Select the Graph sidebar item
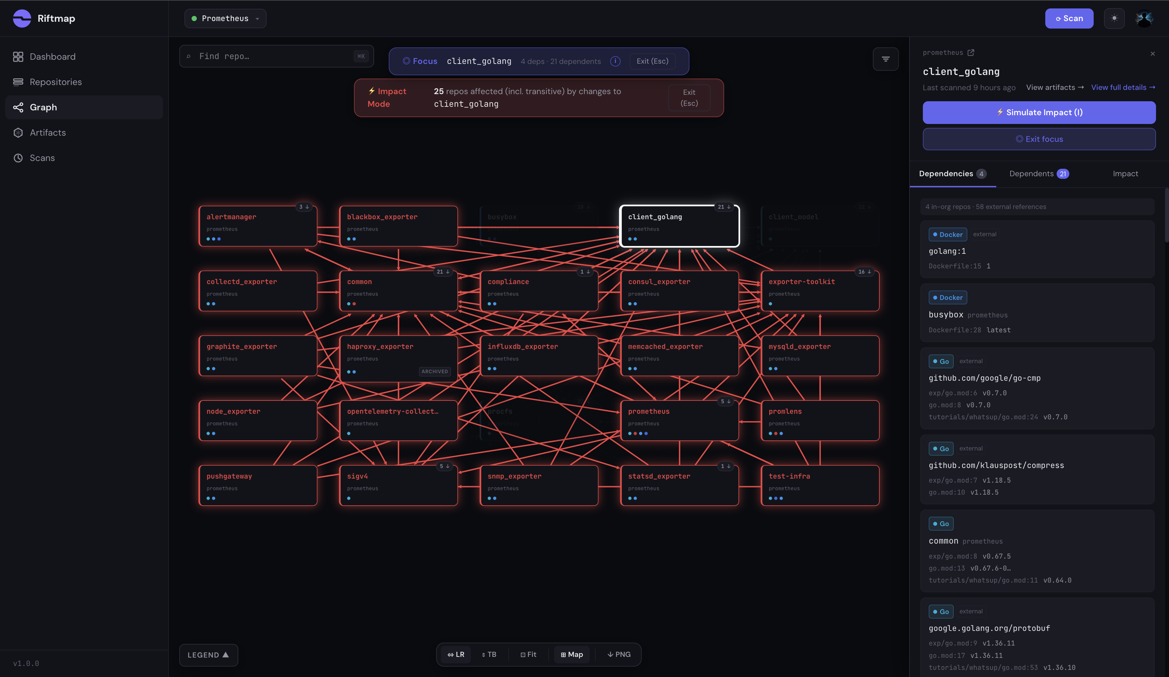This screenshot has height=677, width=1169. [84, 107]
